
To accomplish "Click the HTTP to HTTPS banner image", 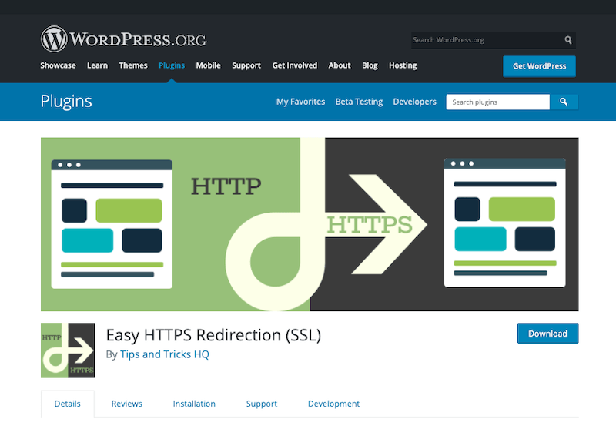I will click(310, 224).
